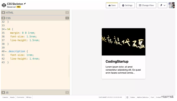Click the Change View button

146,5
